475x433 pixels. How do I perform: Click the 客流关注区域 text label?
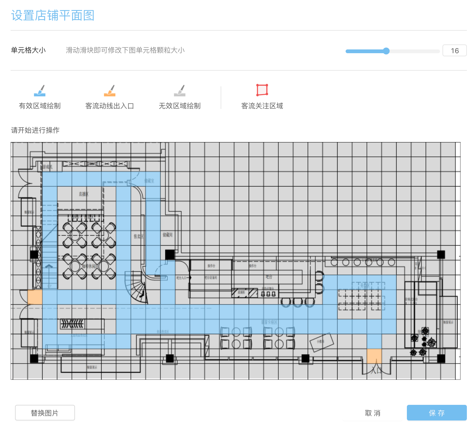click(x=262, y=106)
